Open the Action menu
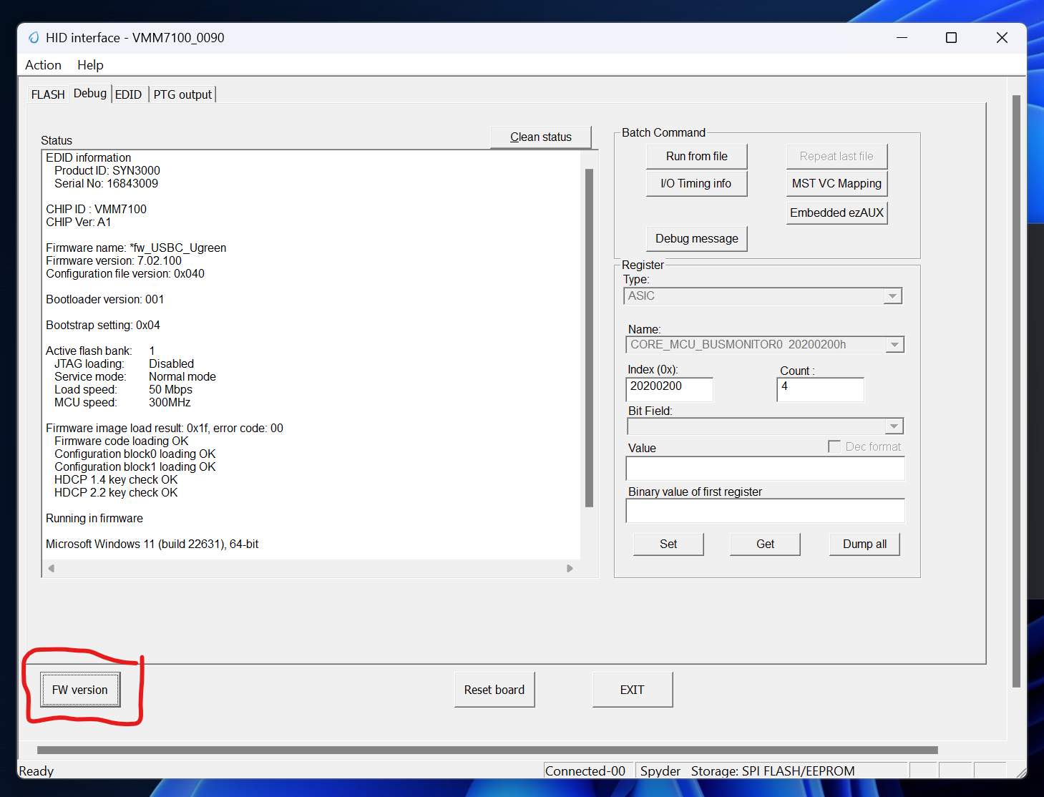 pyautogui.click(x=43, y=65)
